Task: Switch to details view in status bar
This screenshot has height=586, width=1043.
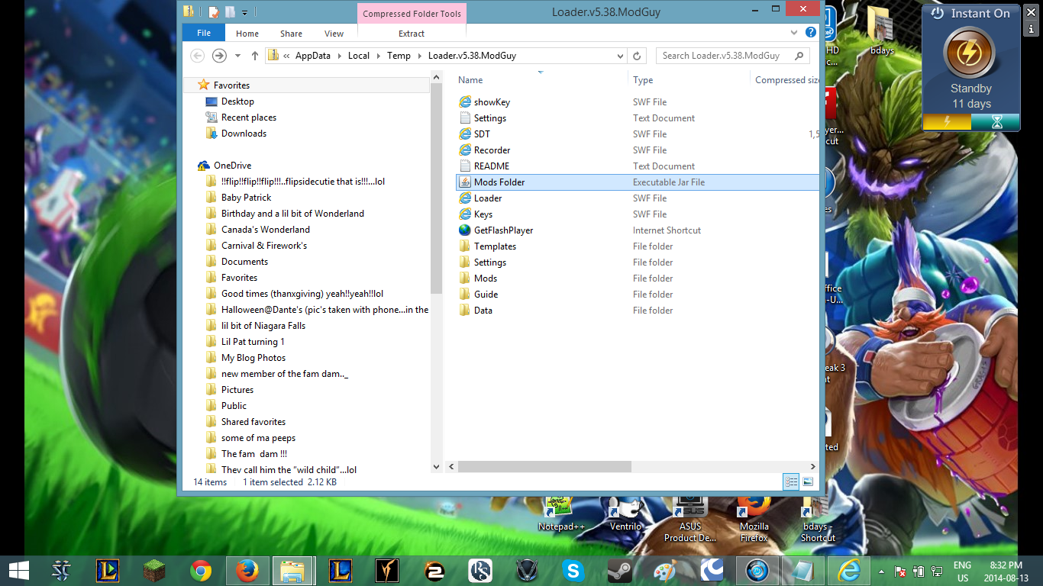Action: pyautogui.click(x=791, y=481)
